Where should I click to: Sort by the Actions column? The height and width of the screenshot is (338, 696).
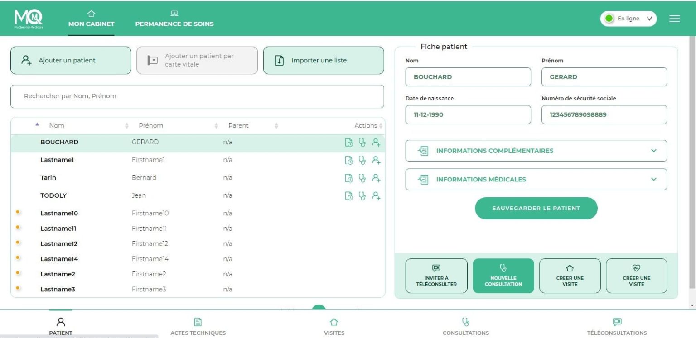368,125
